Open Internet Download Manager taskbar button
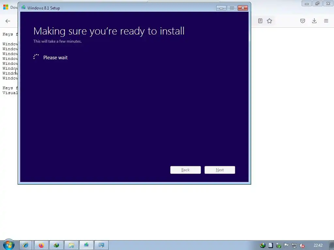This screenshot has height=250, width=334. point(56,245)
